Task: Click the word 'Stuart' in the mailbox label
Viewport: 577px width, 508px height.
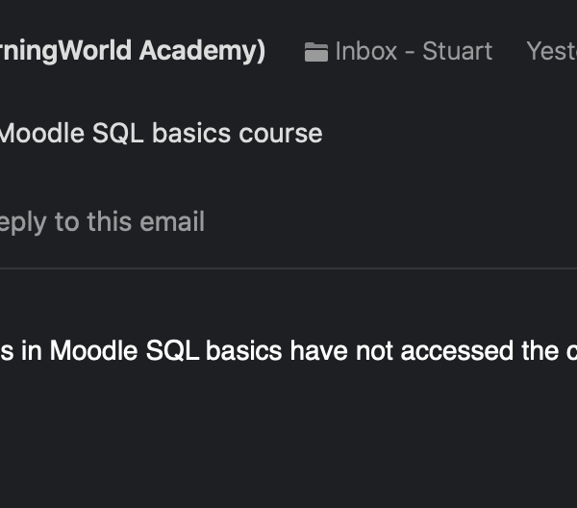Action: pos(457,51)
